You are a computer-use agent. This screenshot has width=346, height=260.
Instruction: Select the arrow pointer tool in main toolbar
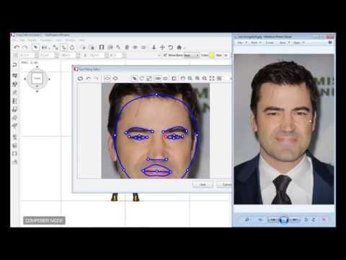35,47
